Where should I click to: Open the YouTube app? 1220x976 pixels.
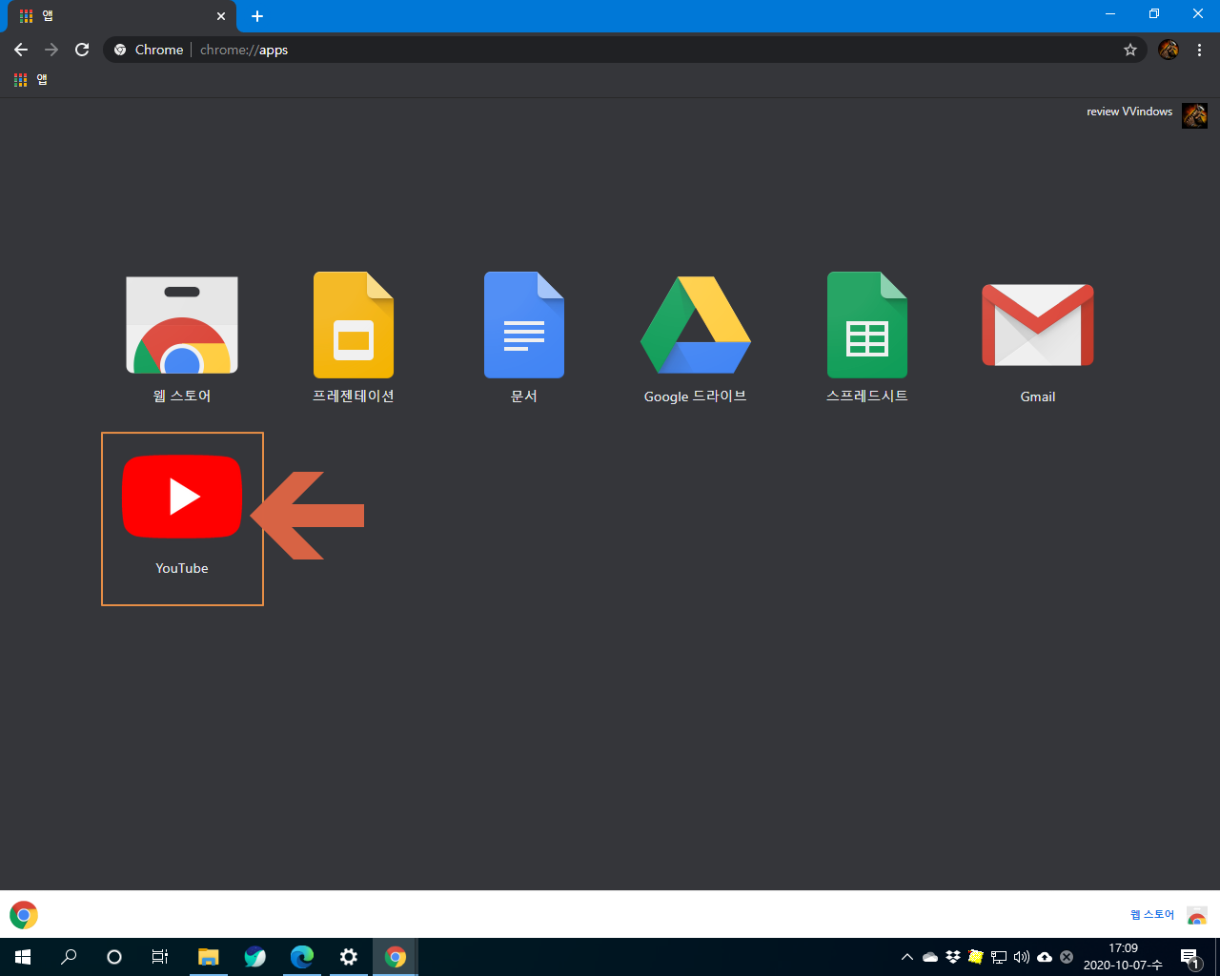182,497
